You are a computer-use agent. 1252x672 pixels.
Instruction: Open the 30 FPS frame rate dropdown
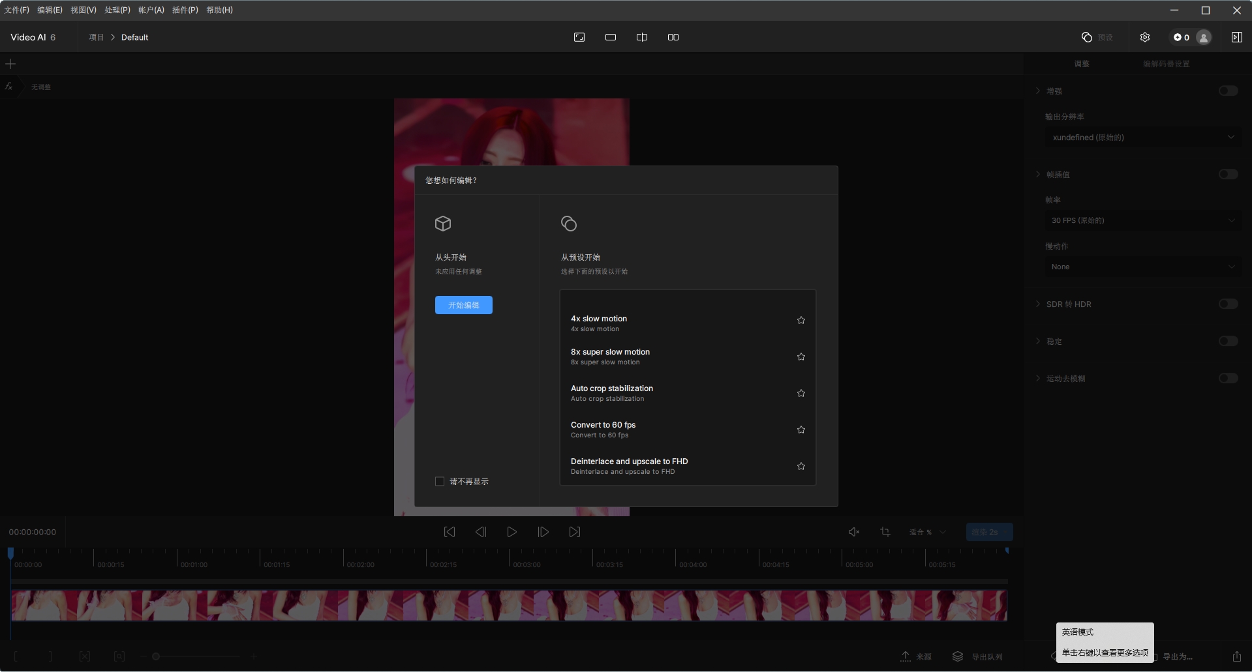[x=1143, y=220]
